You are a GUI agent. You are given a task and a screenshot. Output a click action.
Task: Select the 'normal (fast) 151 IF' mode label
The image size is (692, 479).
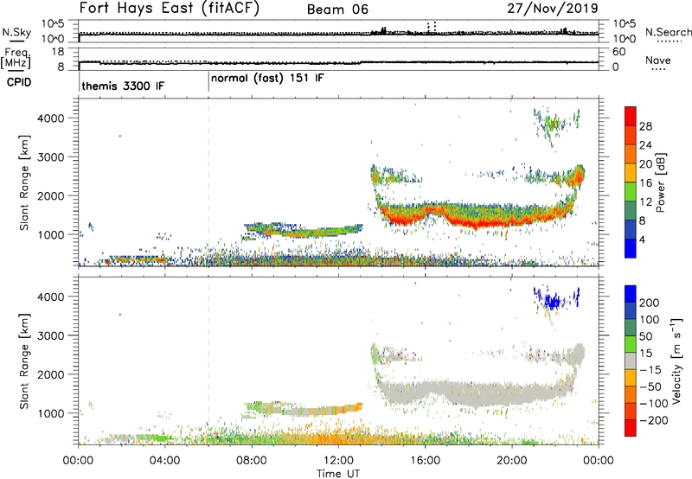coord(267,79)
